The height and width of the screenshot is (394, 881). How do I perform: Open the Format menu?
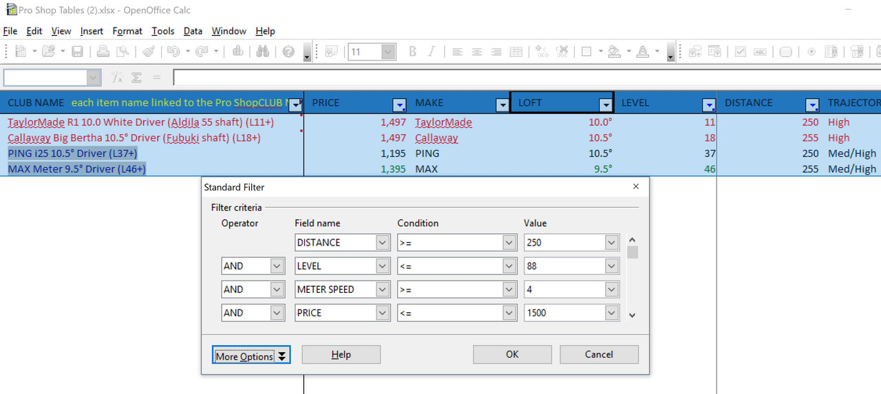(127, 31)
